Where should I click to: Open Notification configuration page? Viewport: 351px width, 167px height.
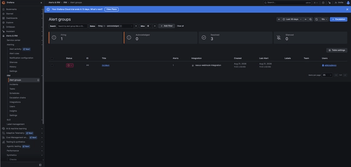click(21, 58)
